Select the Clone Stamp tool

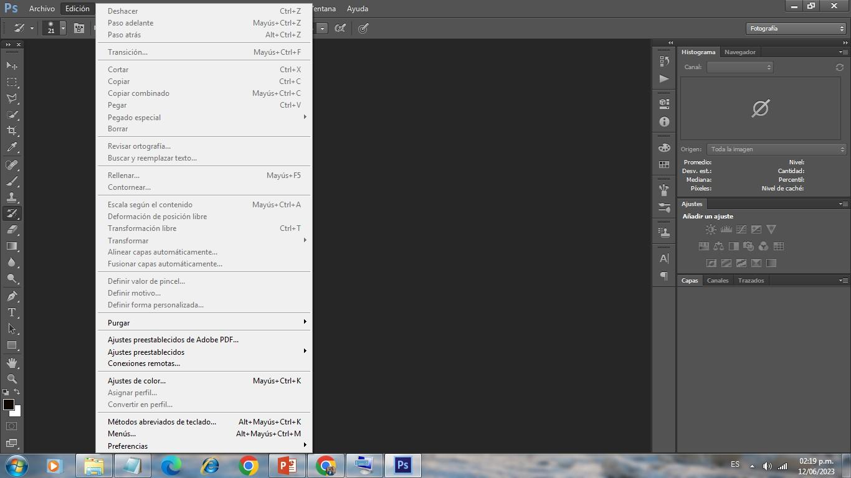[x=12, y=197]
